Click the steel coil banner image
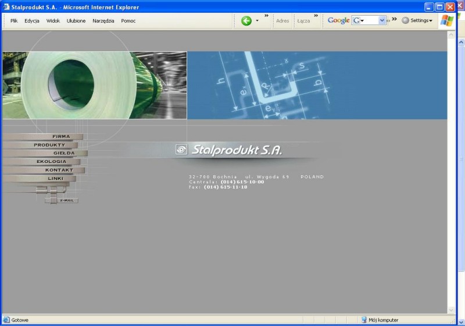Screen dimensions: 465x326 (95, 85)
